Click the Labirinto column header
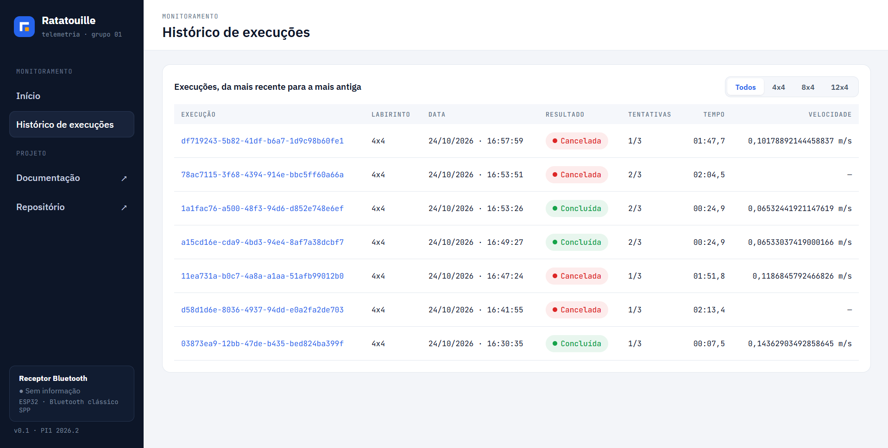888x448 pixels. click(x=390, y=114)
